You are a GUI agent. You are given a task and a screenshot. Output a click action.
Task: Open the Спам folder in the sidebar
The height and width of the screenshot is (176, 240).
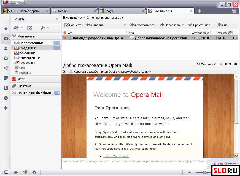coord(36,68)
